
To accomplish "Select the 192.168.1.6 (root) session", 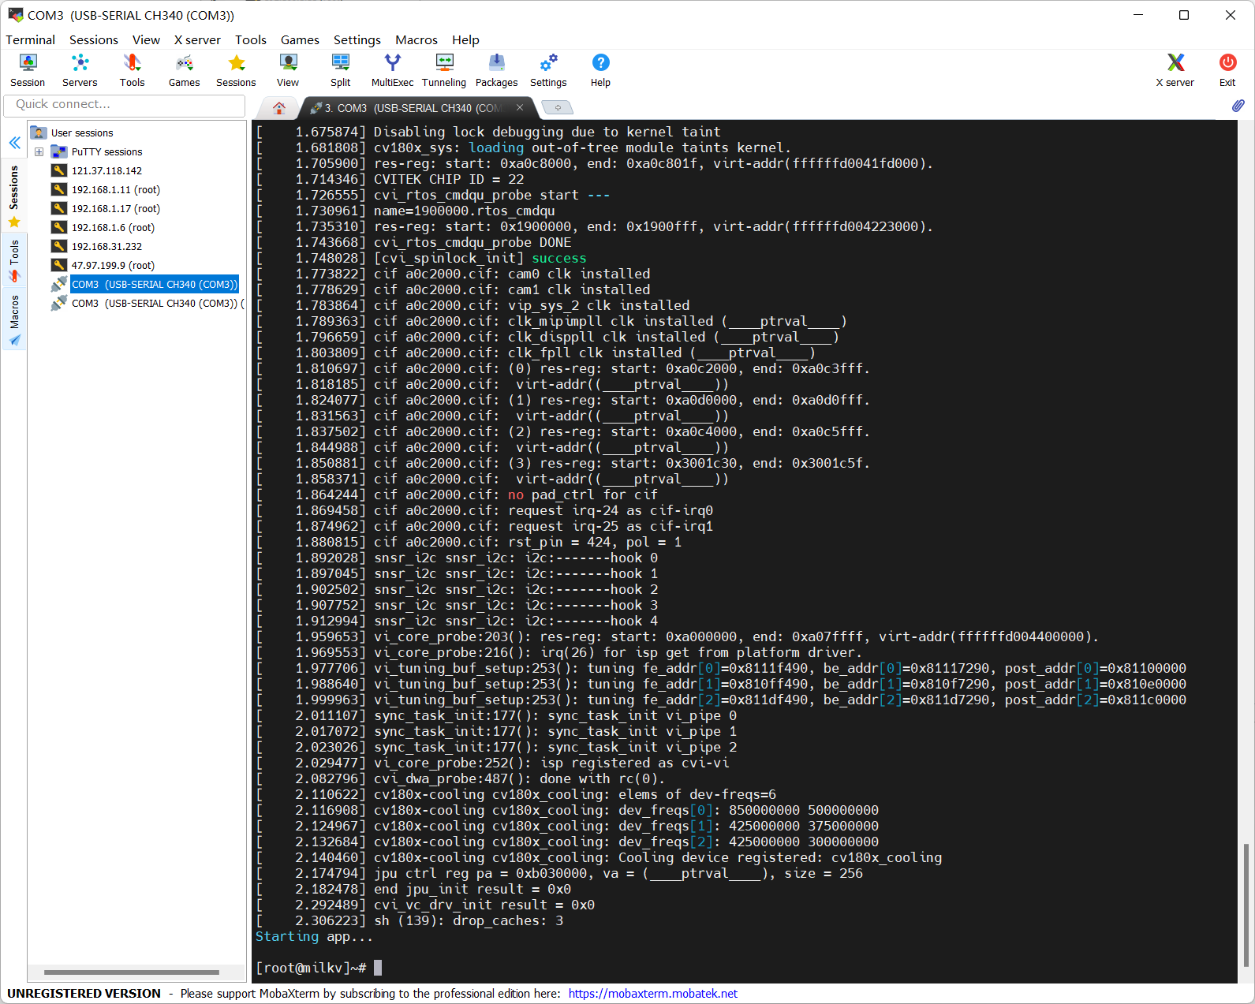I will click(x=113, y=227).
